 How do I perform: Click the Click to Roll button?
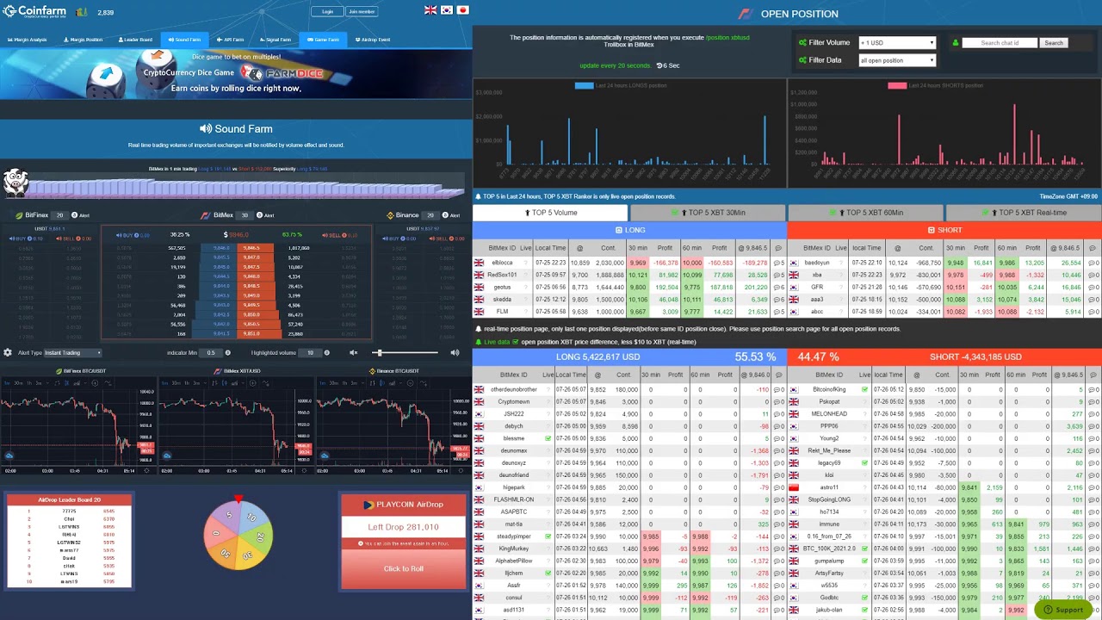(404, 568)
